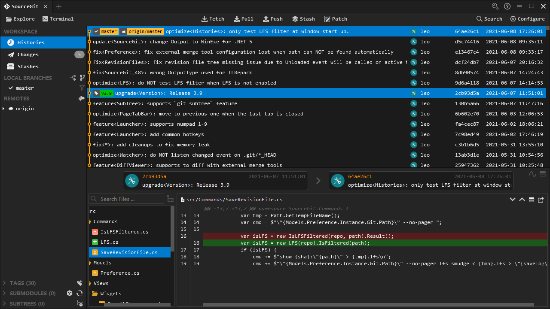Open the commit Search panel
Image resolution: width=550 pixels, height=309 pixels.
(489, 19)
